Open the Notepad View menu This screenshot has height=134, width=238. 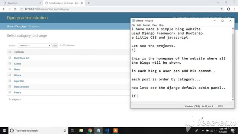[x=154, y=25]
